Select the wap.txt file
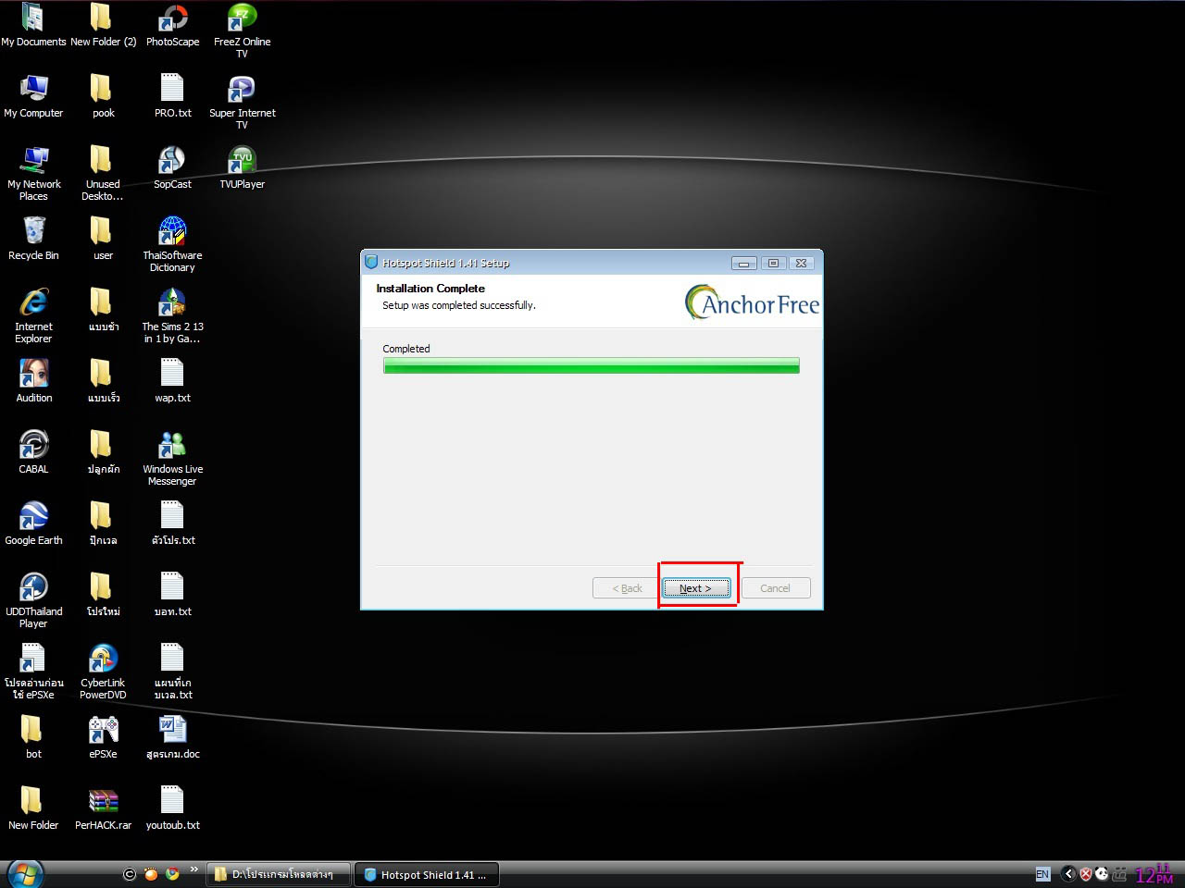 pyautogui.click(x=172, y=381)
